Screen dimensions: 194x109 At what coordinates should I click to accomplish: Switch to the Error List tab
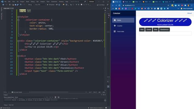pos(11,105)
